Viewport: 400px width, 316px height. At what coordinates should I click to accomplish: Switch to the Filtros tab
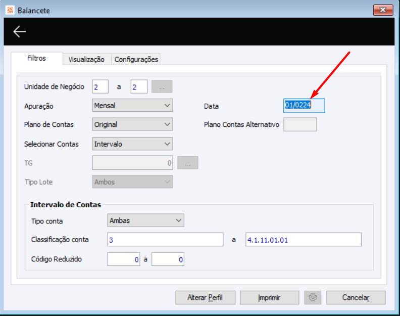[36, 58]
